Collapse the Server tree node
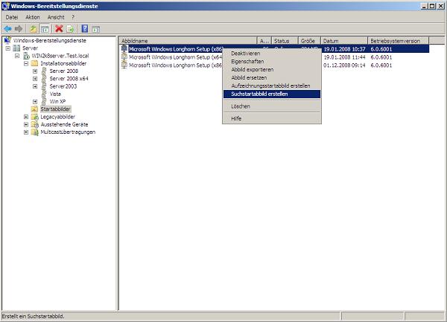The image size is (447, 322). click(x=8, y=48)
